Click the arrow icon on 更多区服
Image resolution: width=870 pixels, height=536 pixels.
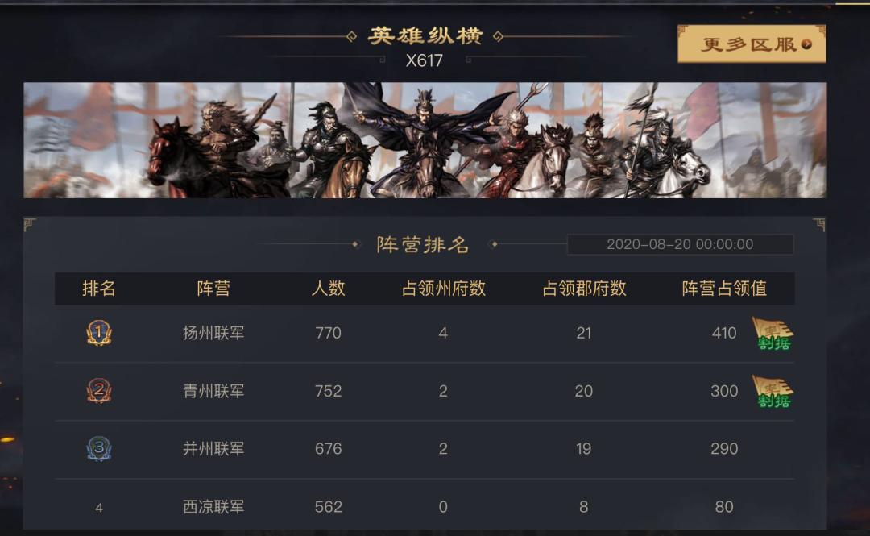pos(806,44)
